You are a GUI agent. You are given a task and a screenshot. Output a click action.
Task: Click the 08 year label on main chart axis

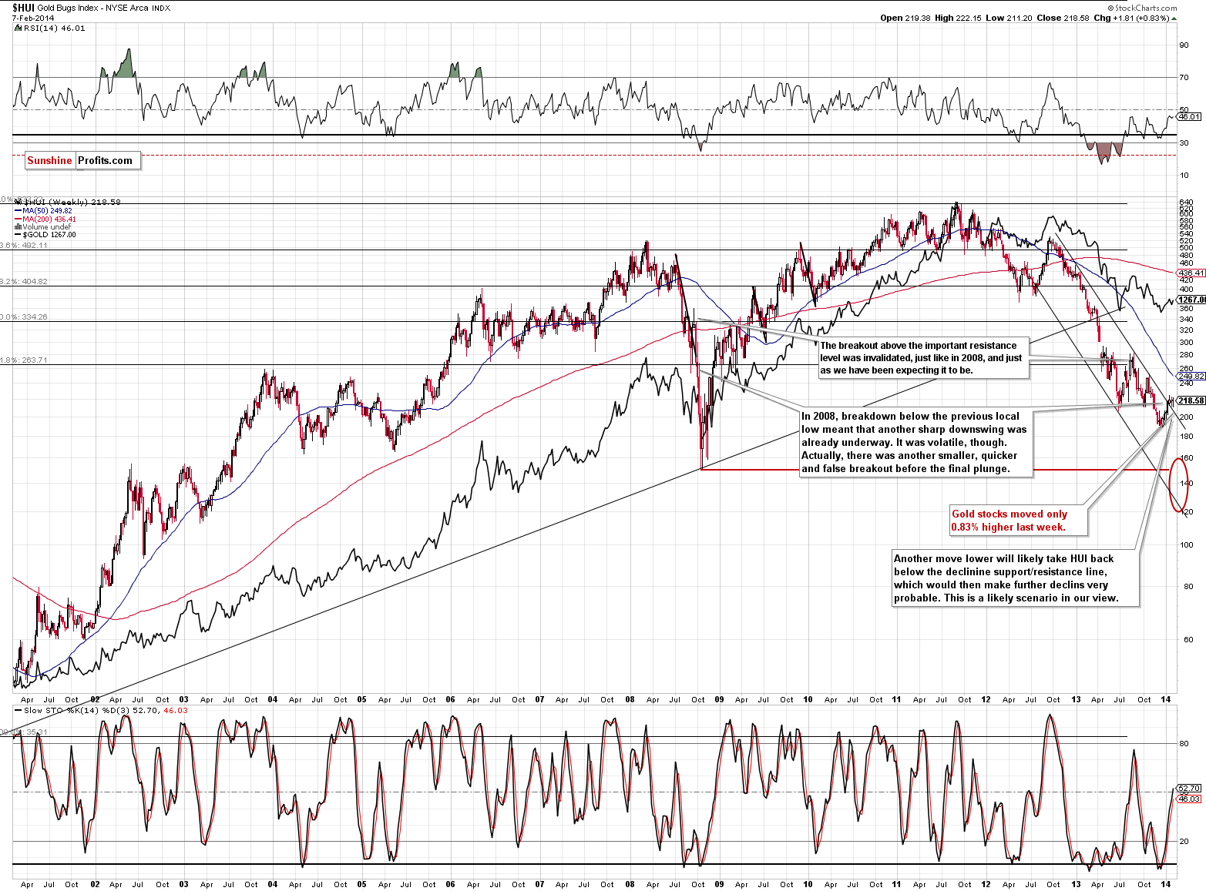630,699
